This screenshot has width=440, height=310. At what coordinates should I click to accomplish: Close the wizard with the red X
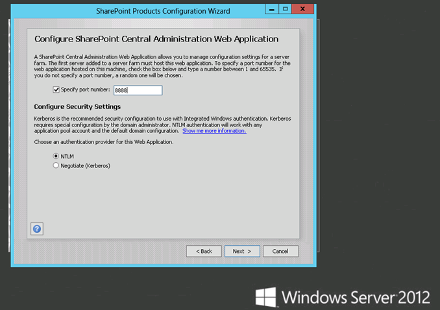(302, 9)
